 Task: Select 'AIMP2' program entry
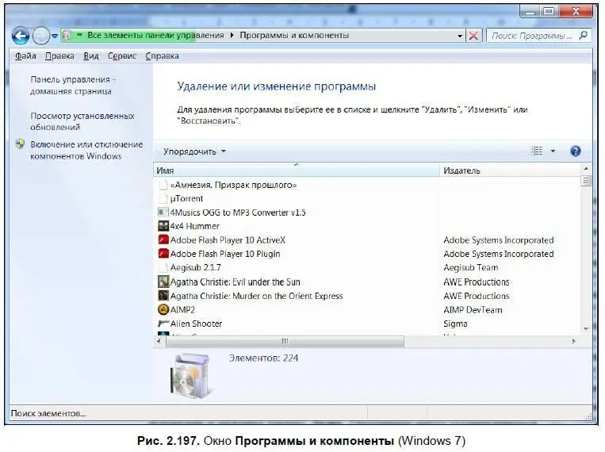pos(182,310)
